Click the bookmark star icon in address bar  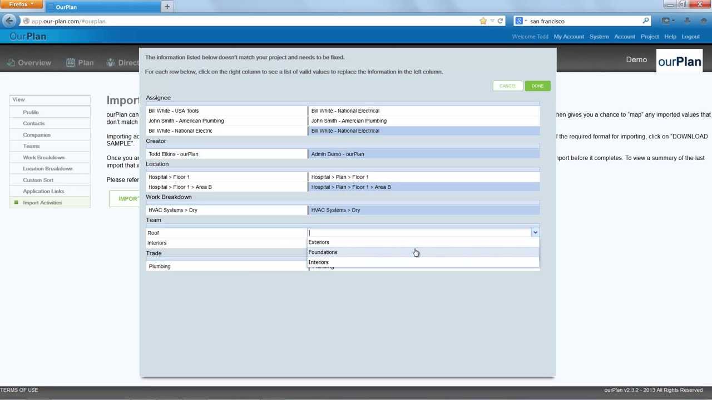point(483,21)
